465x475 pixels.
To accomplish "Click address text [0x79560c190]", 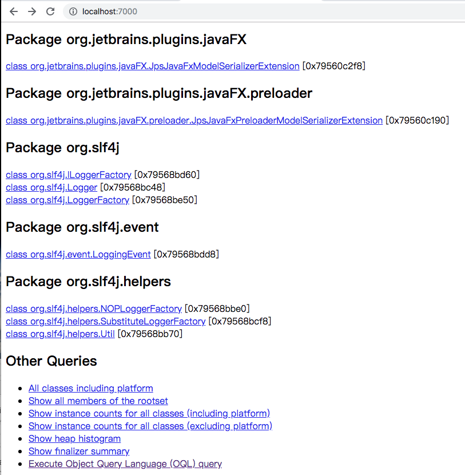I will [417, 120].
